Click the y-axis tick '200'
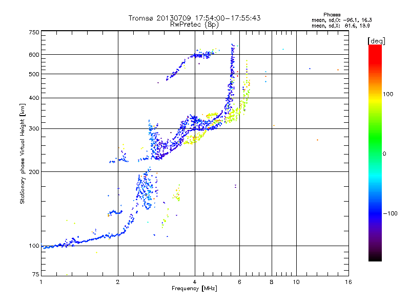Viewport: 410px width, 307px height. [x=34, y=172]
